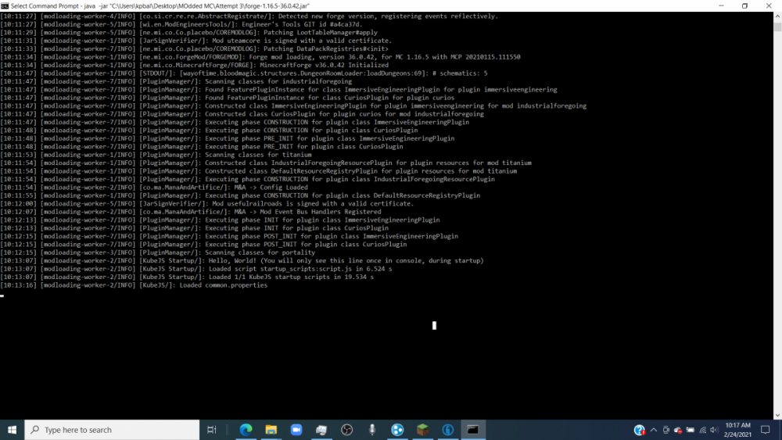Click the 'MinecraftForge v36.0.42 Initialized' log line
The width and height of the screenshot is (782, 440).
coord(195,65)
